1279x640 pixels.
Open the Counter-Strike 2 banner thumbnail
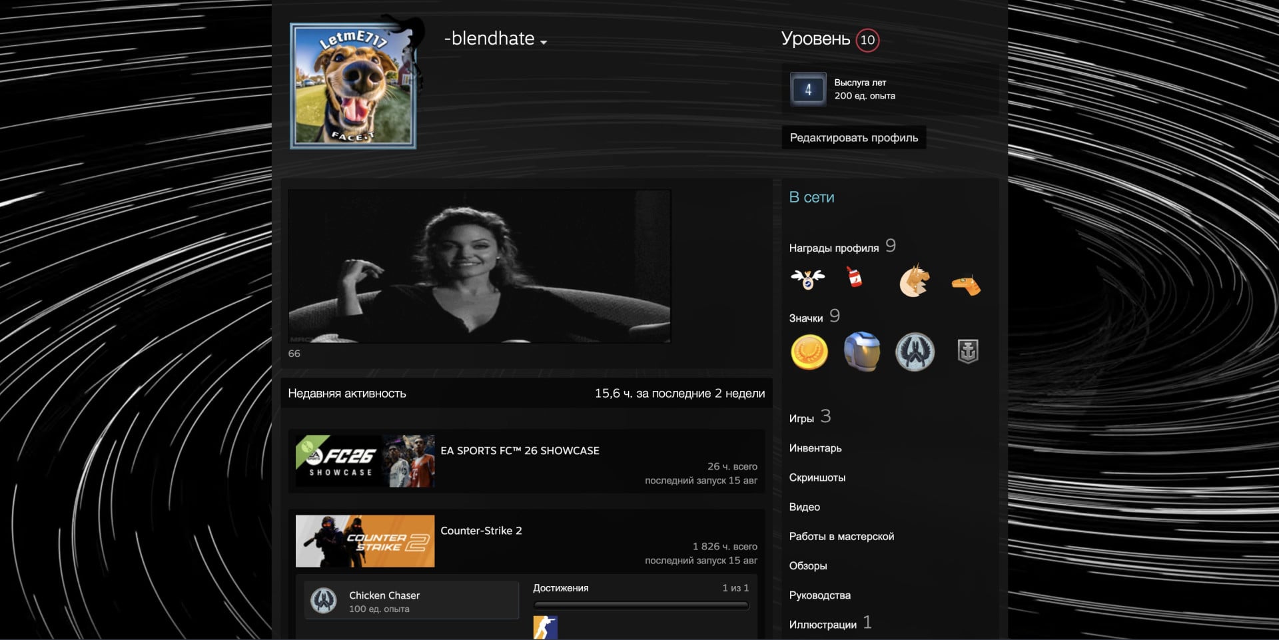click(x=365, y=541)
